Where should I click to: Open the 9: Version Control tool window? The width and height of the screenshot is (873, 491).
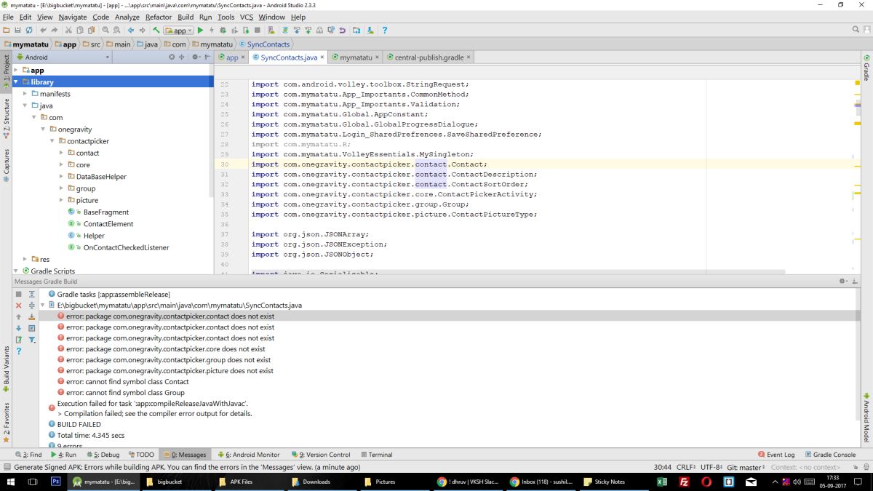point(320,455)
